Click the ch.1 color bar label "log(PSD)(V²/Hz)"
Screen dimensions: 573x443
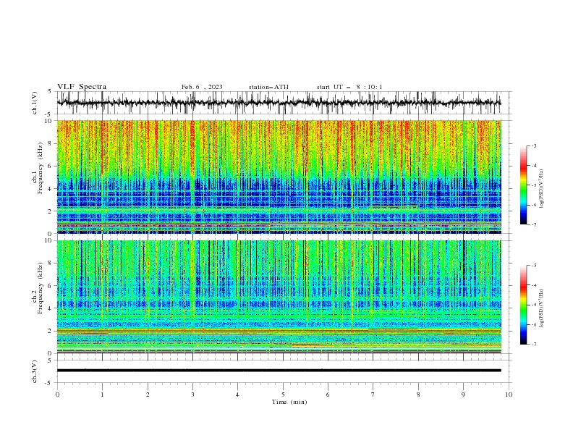click(x=543, y=189)
